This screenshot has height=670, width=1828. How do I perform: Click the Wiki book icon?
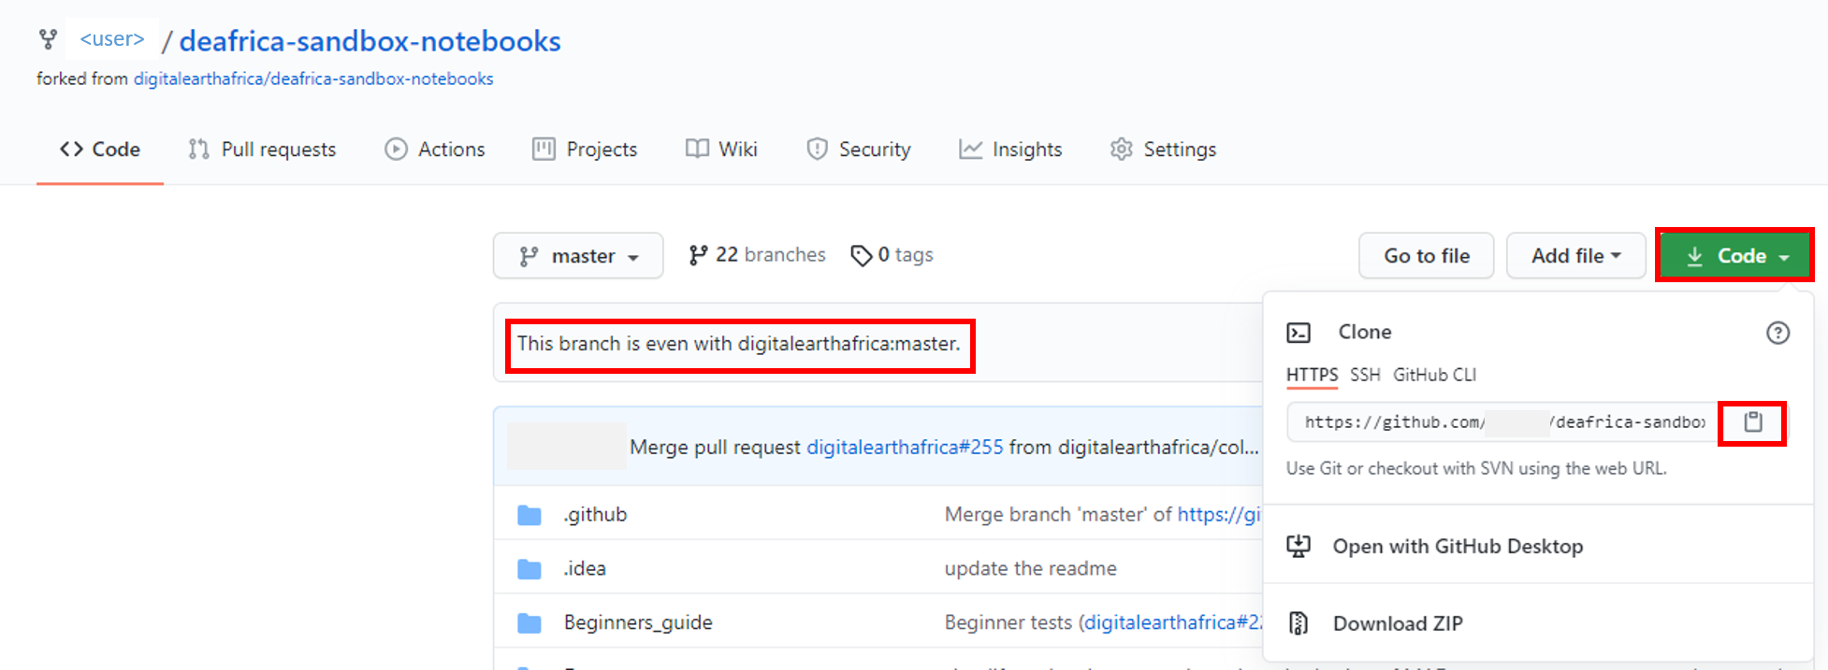coord(697,150)
